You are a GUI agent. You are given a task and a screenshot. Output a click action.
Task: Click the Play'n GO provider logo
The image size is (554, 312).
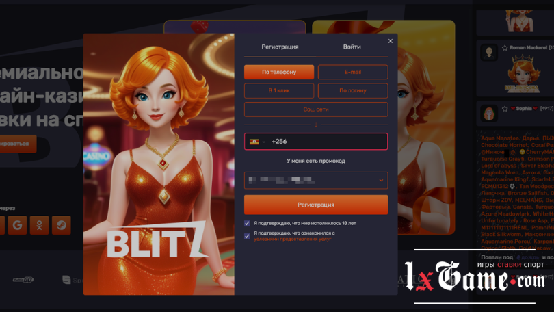pos(23,280)
